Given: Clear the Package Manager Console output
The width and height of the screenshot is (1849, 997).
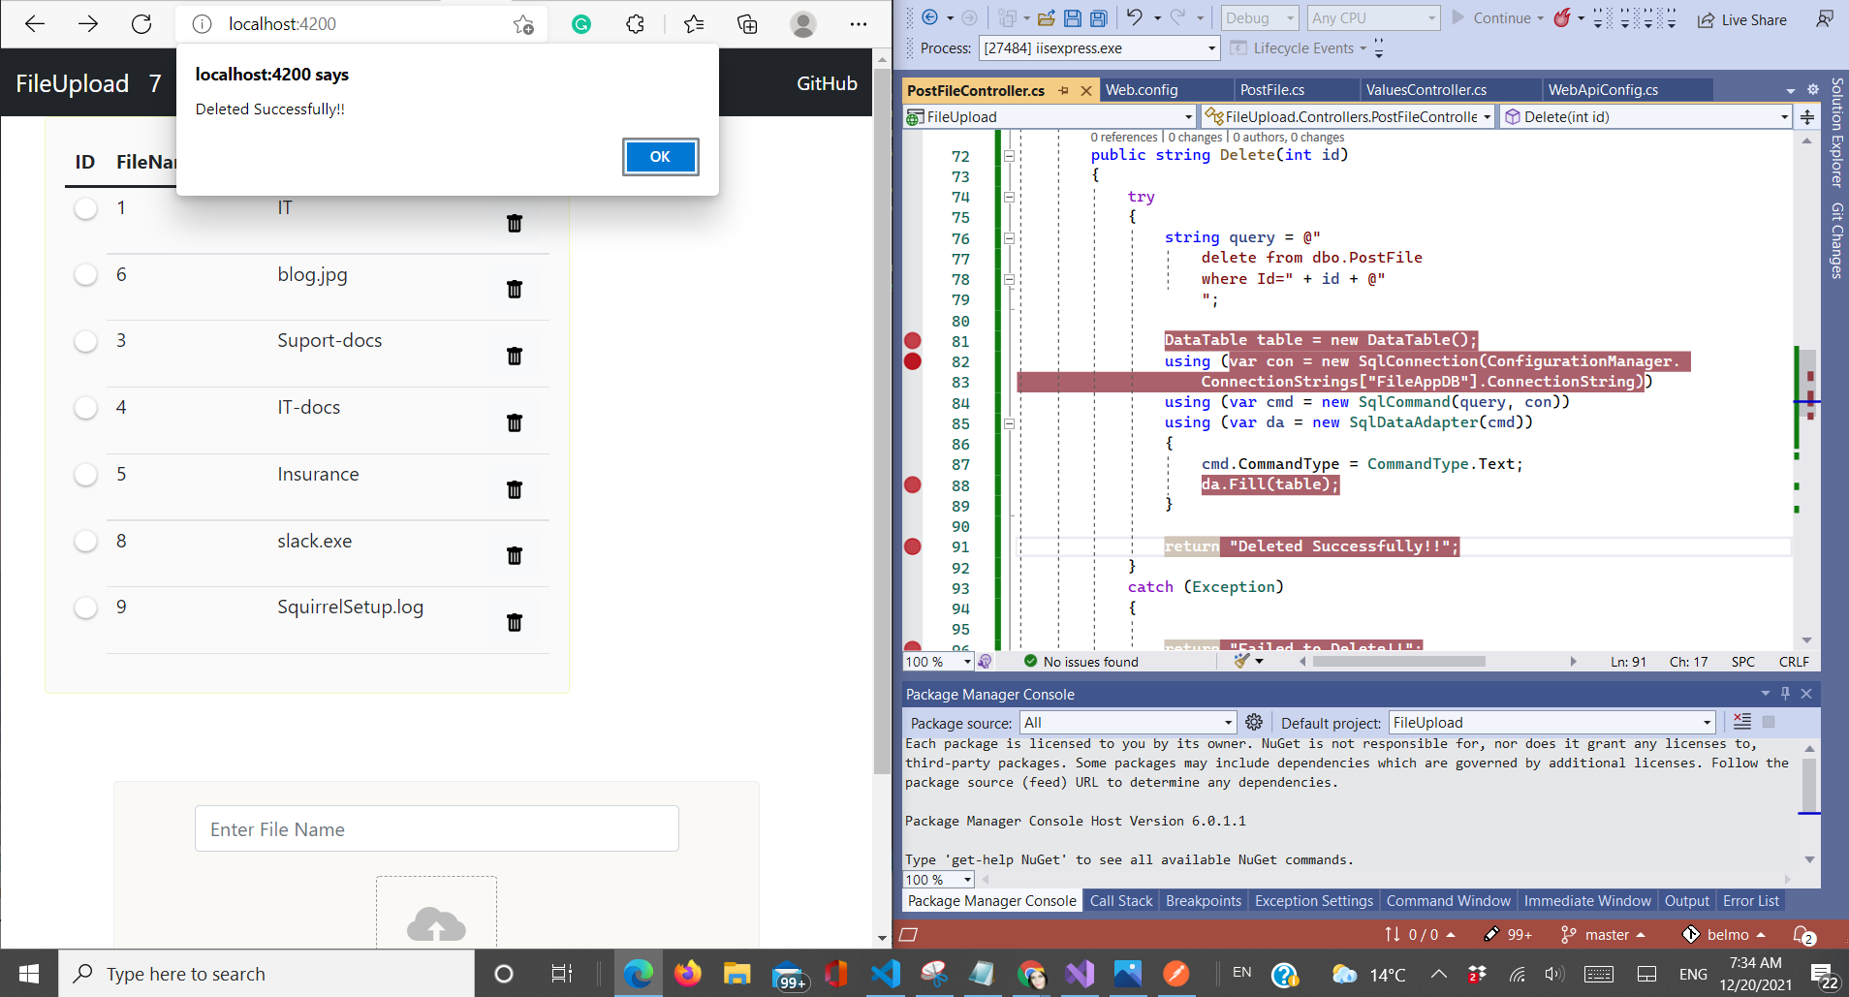Looking at the screenshot, I should (x=1741, y=721).
